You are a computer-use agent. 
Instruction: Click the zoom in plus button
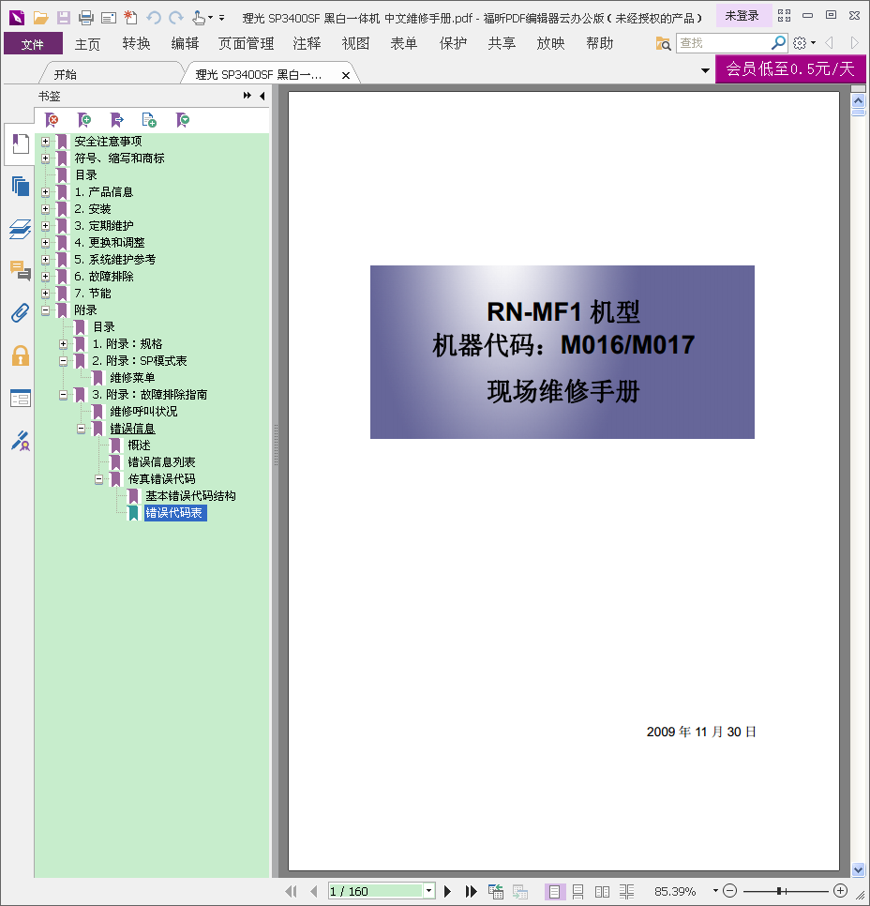(x=841, y=891)
